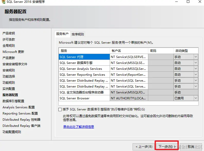Click 功能选择 step in sidebar
Viewport: 204px width, 151px height.
(x=9, y=76)
